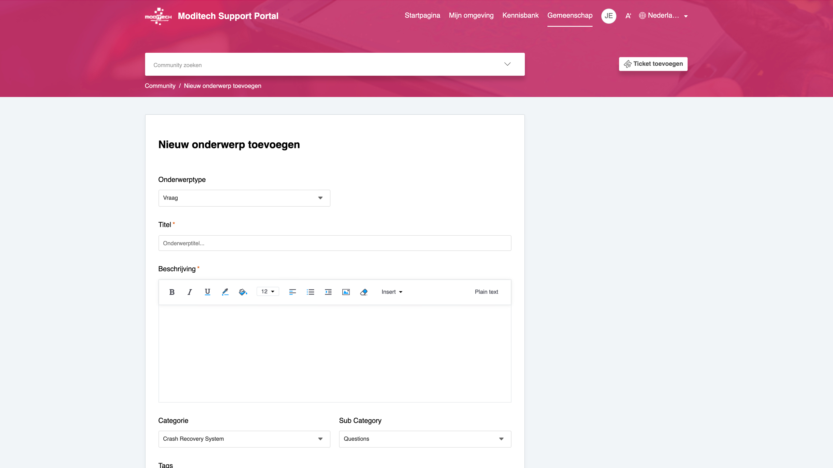Expand the Insert dropdown menu
The width and height of the screenshot is (833, 468).
(392, 292)
